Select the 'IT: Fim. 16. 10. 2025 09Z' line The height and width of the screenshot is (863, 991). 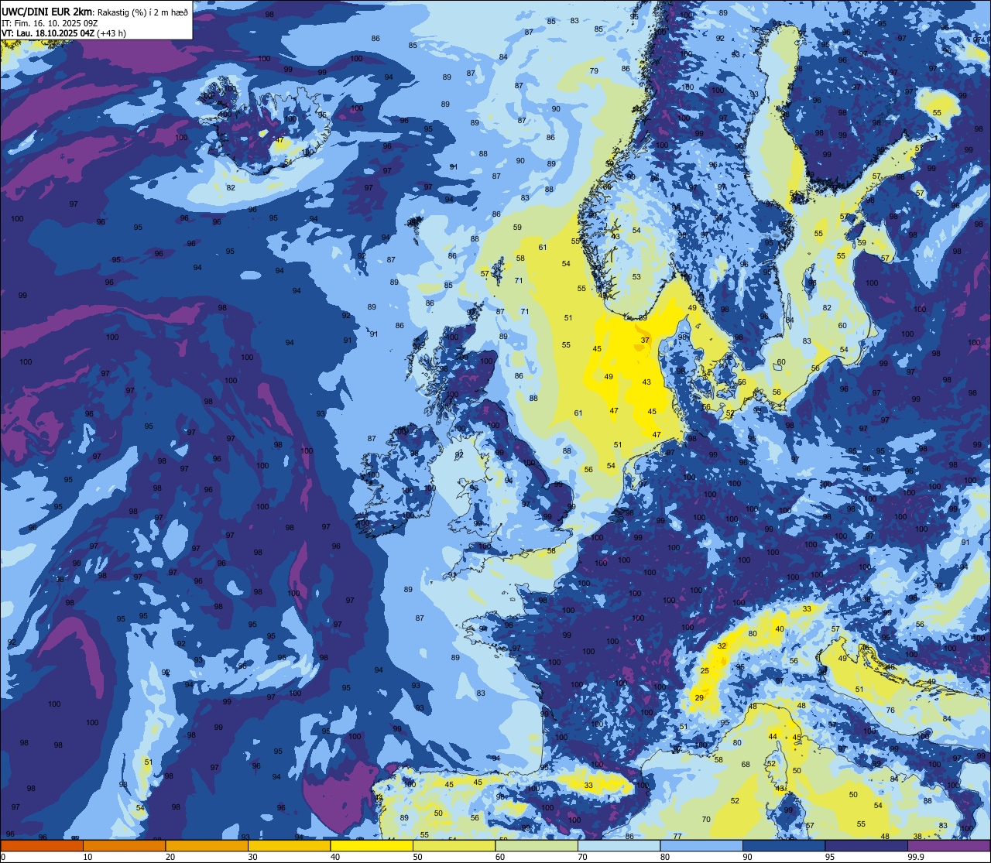point(50,23)
